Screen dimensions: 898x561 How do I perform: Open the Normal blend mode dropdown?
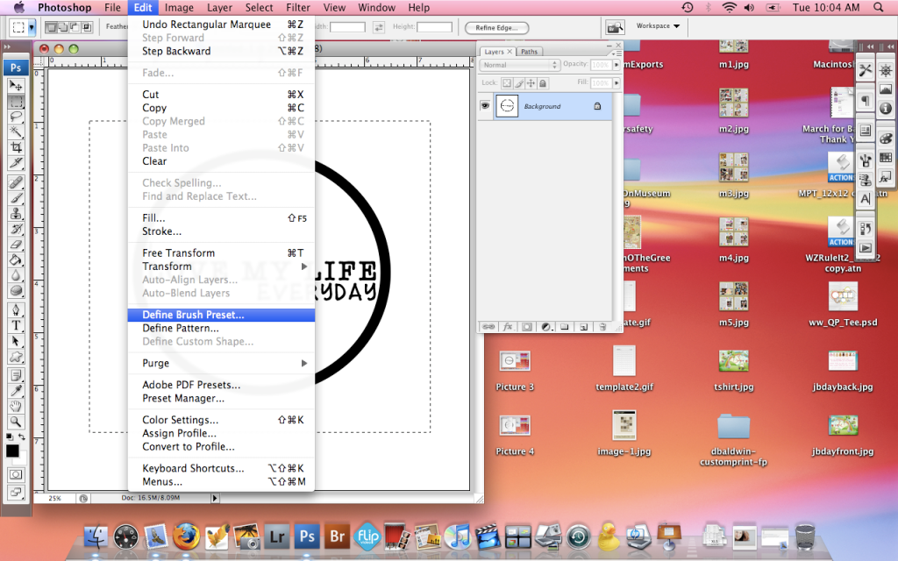coord(519,65)
